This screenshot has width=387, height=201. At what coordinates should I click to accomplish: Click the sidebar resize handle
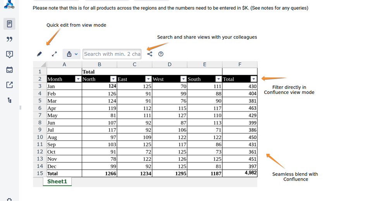click(x=20, y=107)
